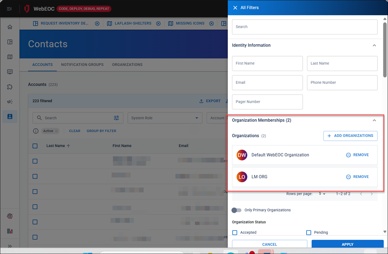Click the First Name input field
The image size is (388, 254).
click(267, 63)
